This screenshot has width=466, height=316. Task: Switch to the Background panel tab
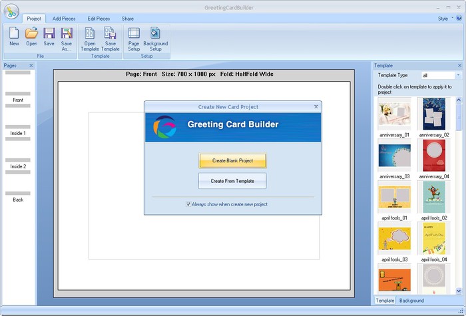click(411, 301)
